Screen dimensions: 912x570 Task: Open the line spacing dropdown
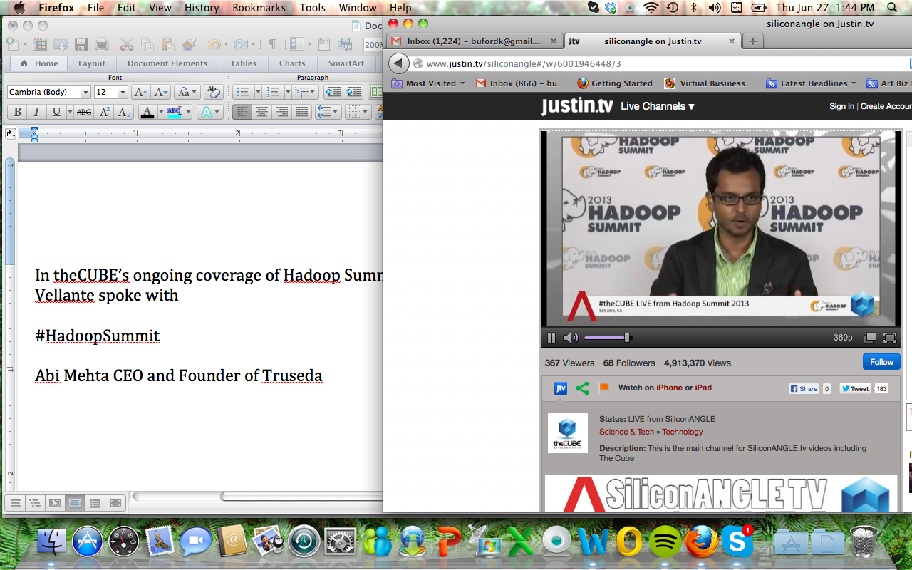(328, 112)
